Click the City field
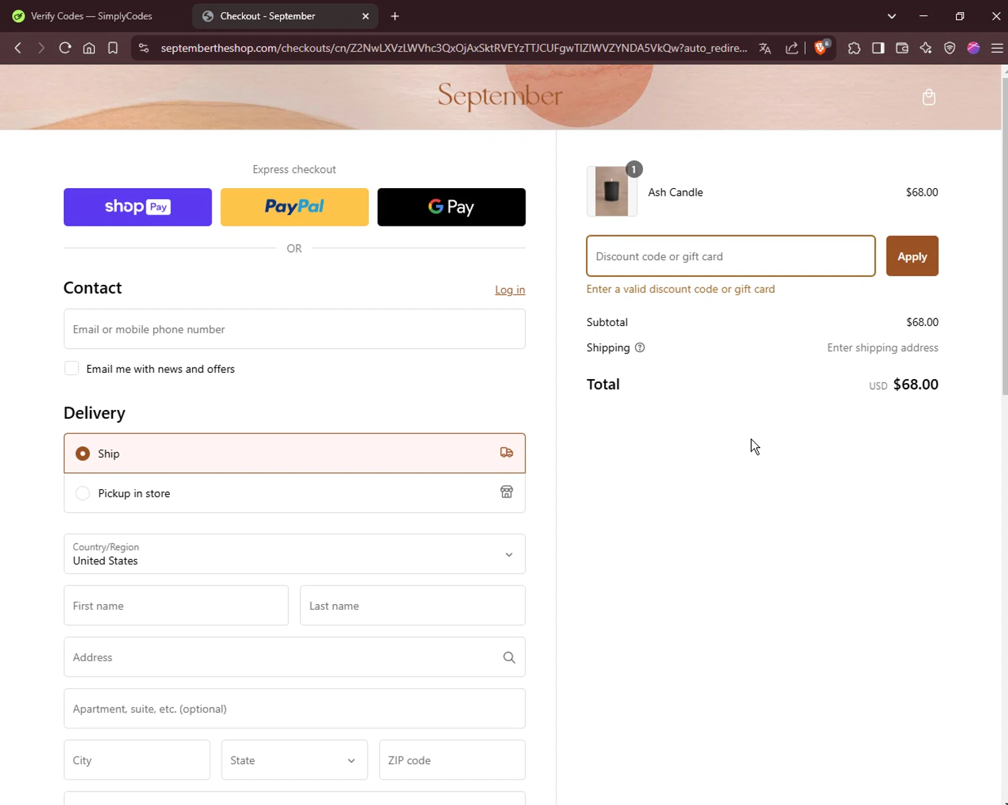 pyautogui.click(x=137, y=760)
